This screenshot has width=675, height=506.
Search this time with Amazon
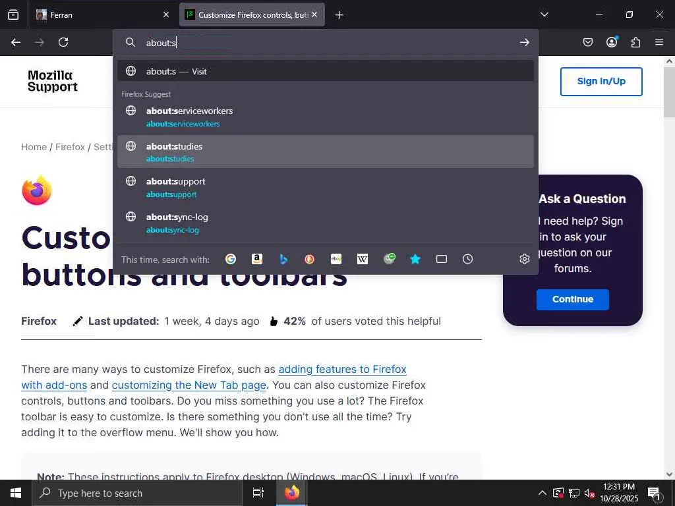[257, 259]
